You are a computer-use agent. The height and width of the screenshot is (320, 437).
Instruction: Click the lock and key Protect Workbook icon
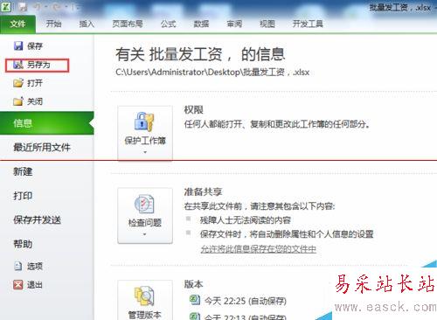coord(144,122)
